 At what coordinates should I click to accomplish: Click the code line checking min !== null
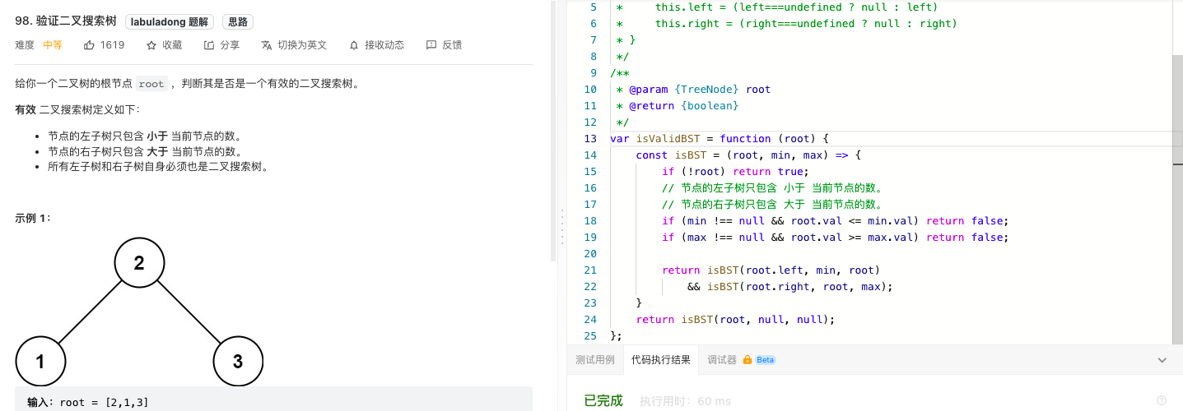[x=835, y=221]
